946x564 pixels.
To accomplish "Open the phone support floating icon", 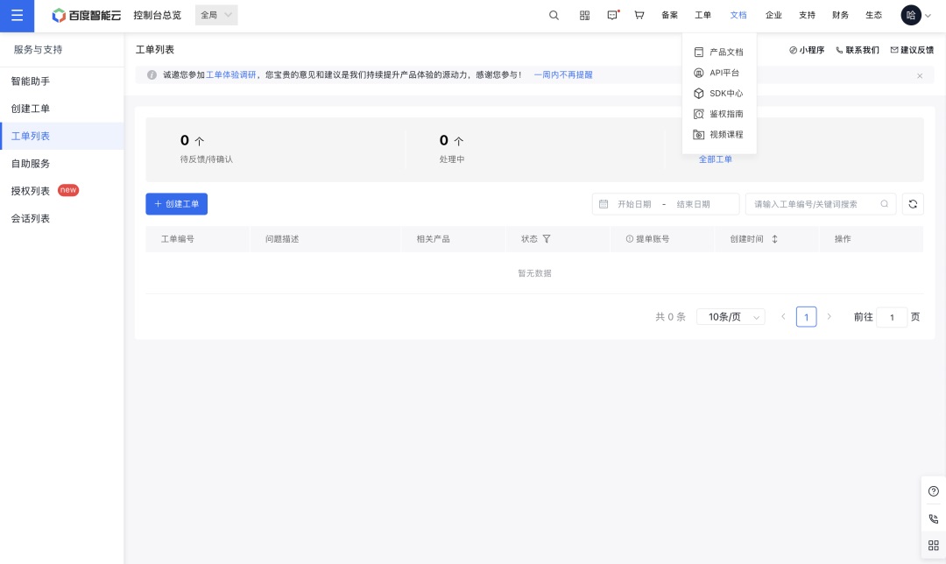I will pos(933,518).
